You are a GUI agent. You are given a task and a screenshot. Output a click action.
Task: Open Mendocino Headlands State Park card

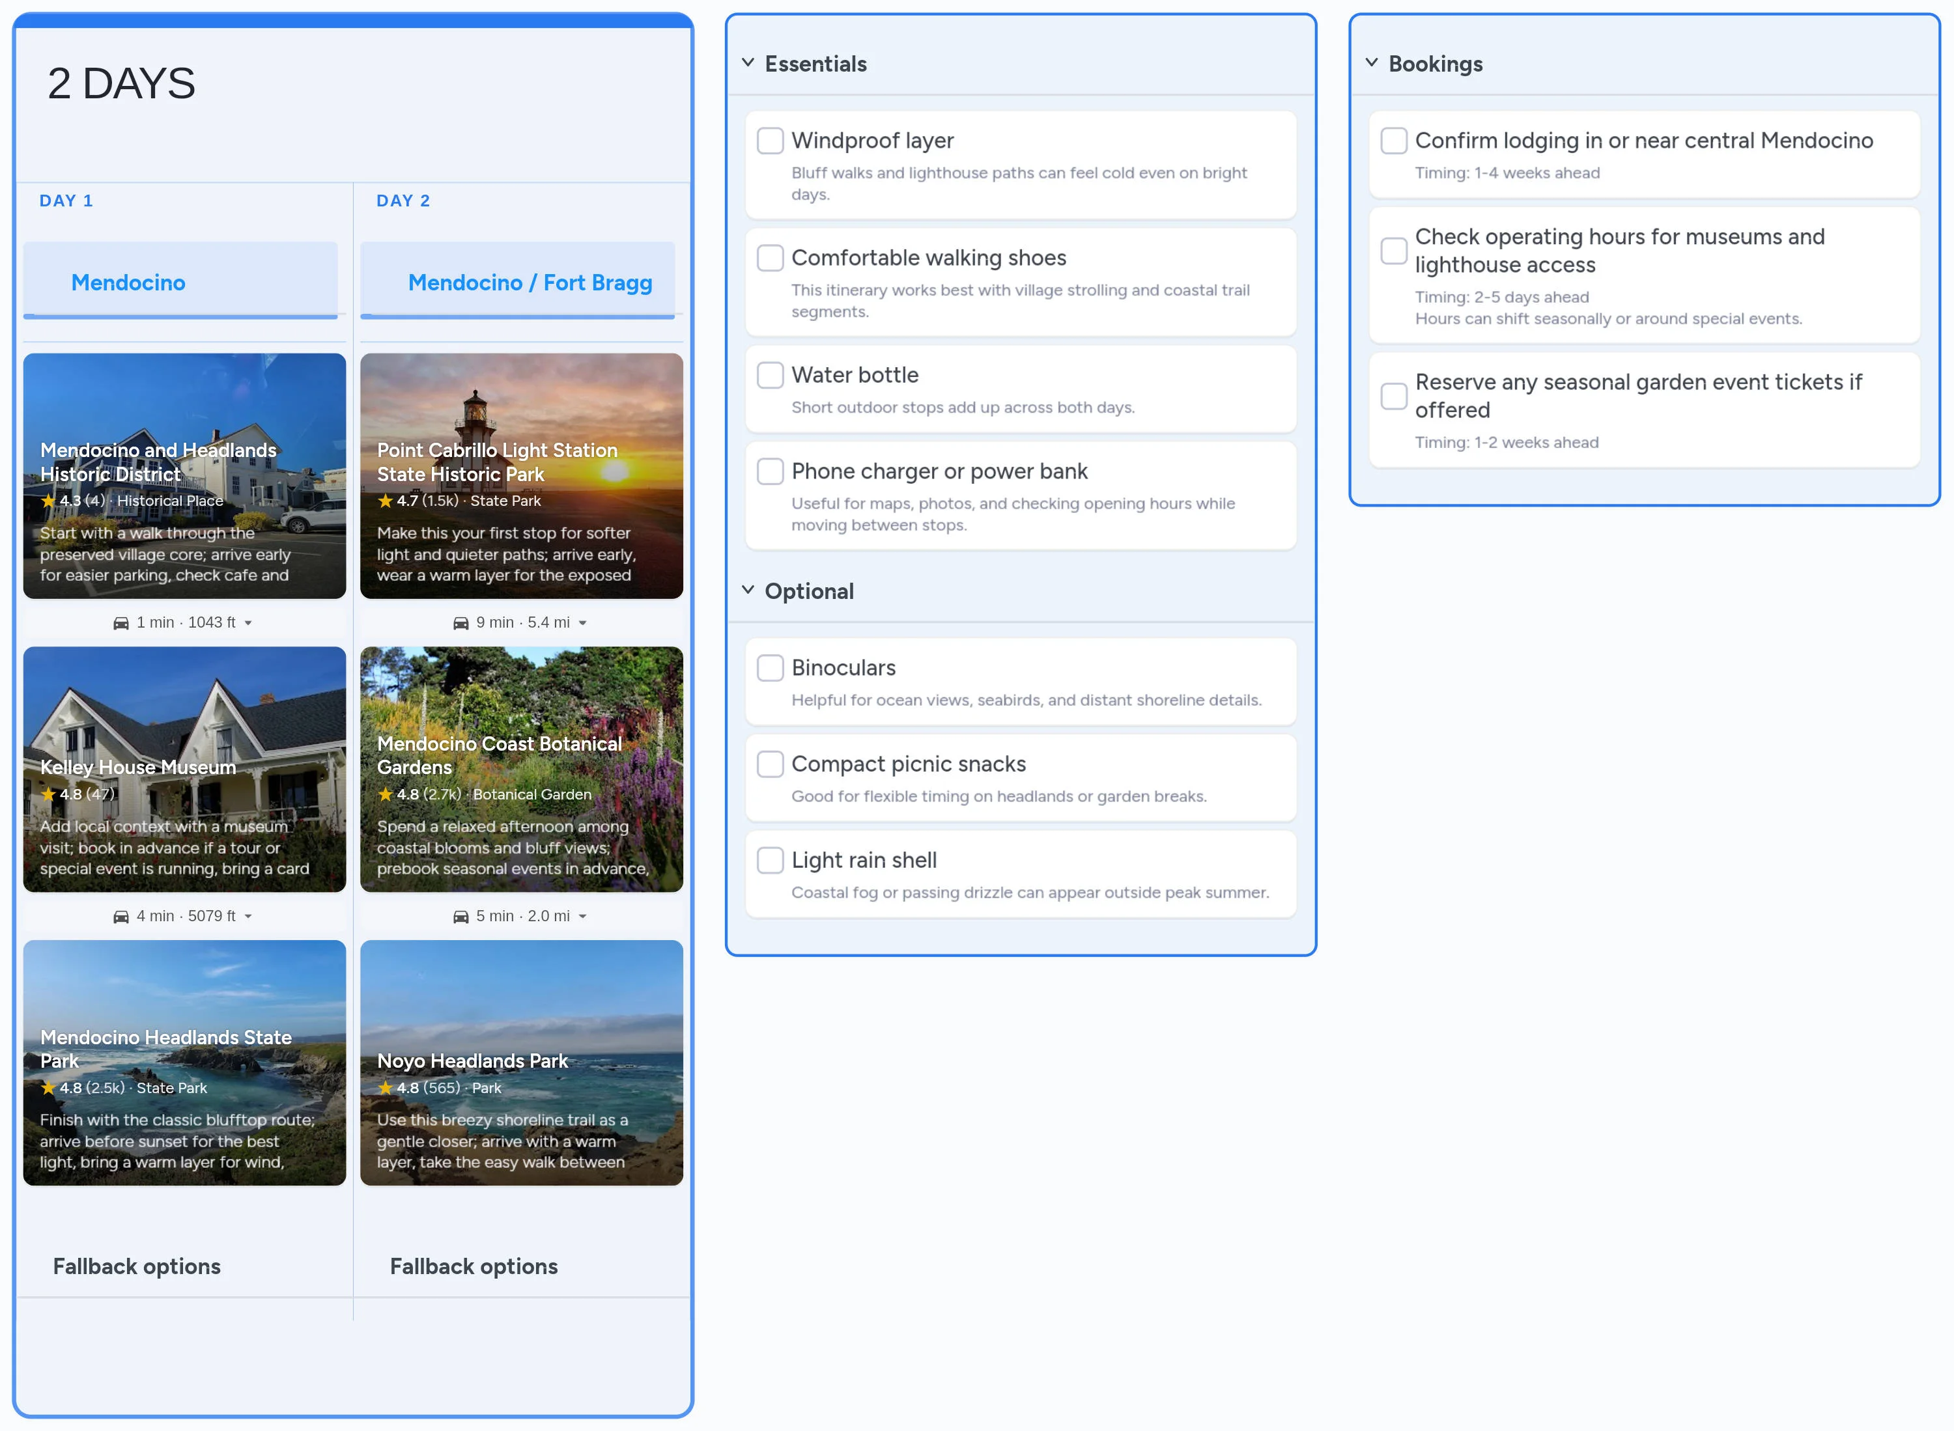point(184,1063)
